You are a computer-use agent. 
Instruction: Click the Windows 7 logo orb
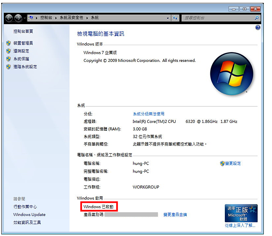pyautogui.click(x=231, y=74)
